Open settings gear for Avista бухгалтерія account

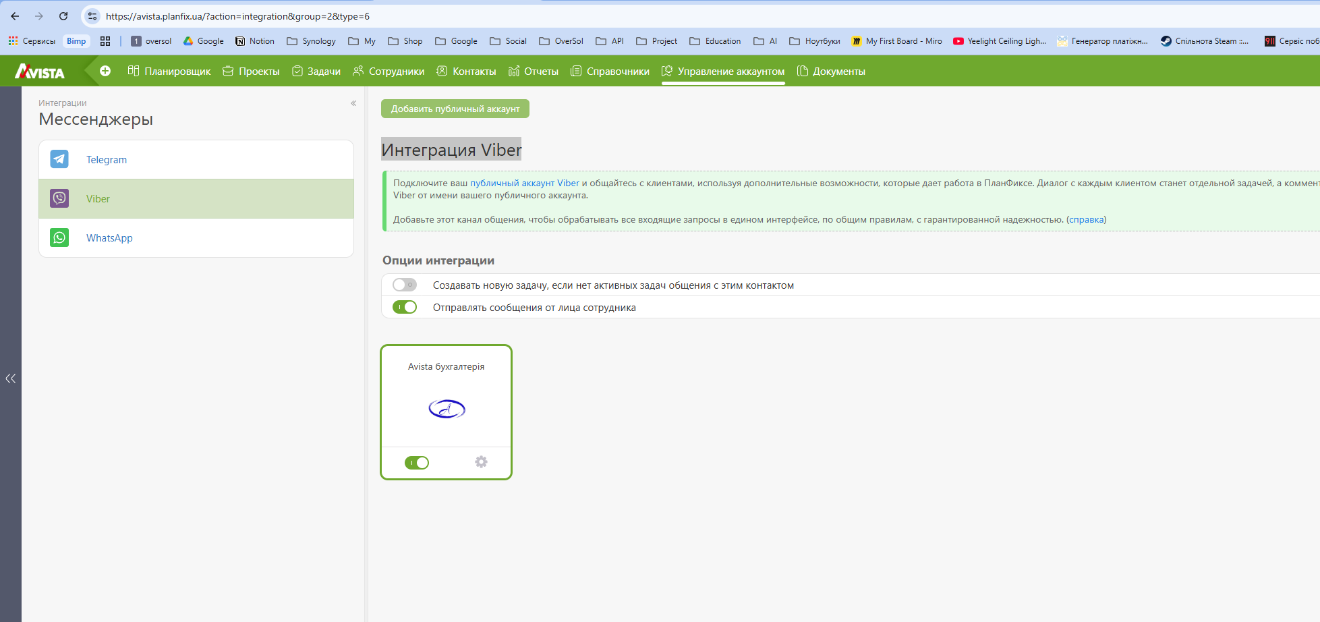point(481,462)
